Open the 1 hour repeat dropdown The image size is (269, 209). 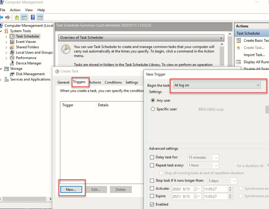pyautogui.click(x=203, y=165)
